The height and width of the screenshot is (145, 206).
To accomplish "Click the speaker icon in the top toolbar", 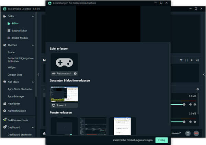I will coord(197,60).
